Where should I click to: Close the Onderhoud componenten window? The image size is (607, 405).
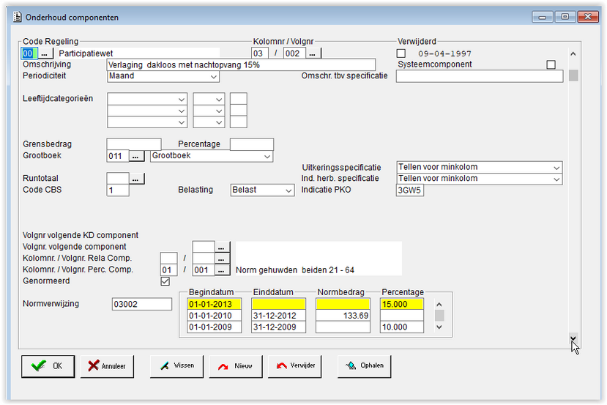pos(588,17)
